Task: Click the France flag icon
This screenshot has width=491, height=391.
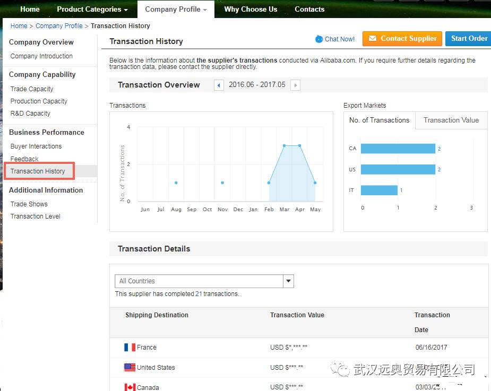Action: (x=130, y=347)
